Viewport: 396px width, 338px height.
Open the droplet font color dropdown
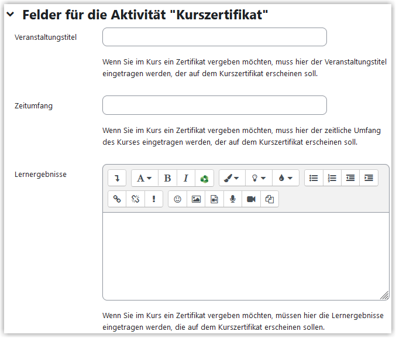click(285, 178)
